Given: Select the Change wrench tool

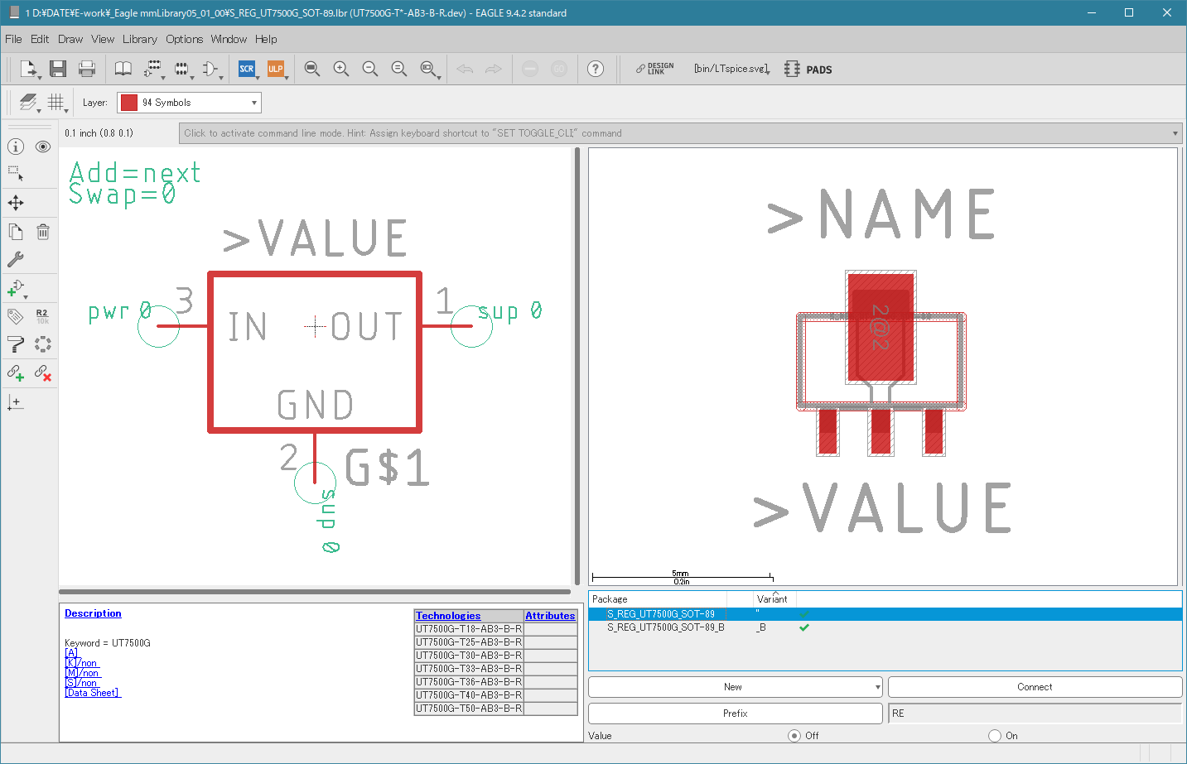Looking at the screenshot, I should [x=16, y=259].
